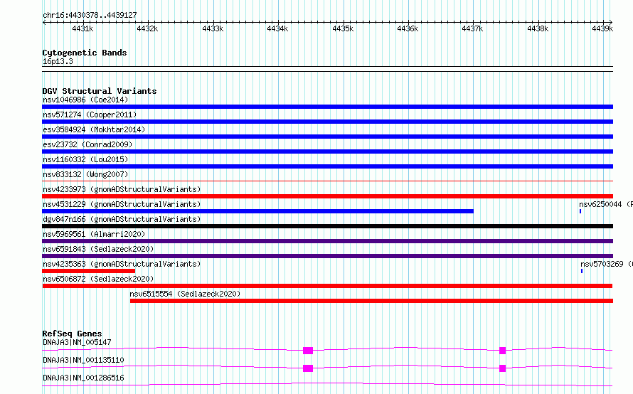
Task: Select the blue bar under esv23732
Action: [327, 151]
